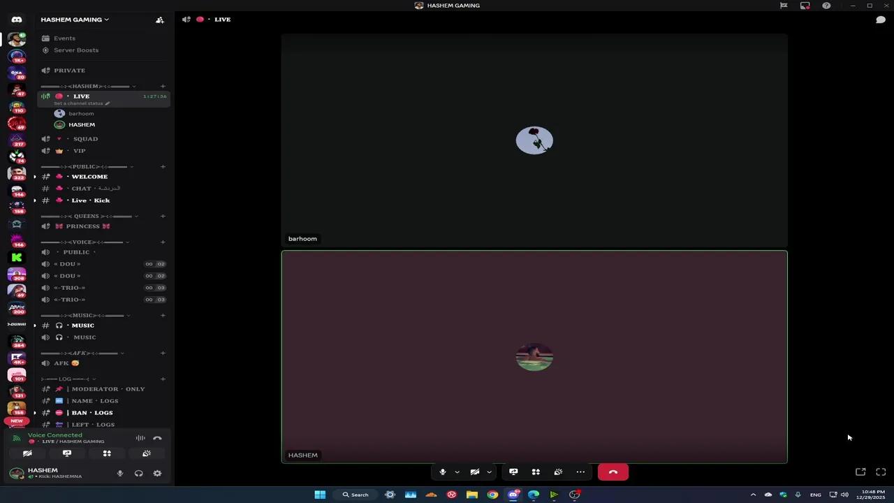This screenshot has height=503, width=894.
Task: Enter full screen call view icon
Action: tap(881, 472)
